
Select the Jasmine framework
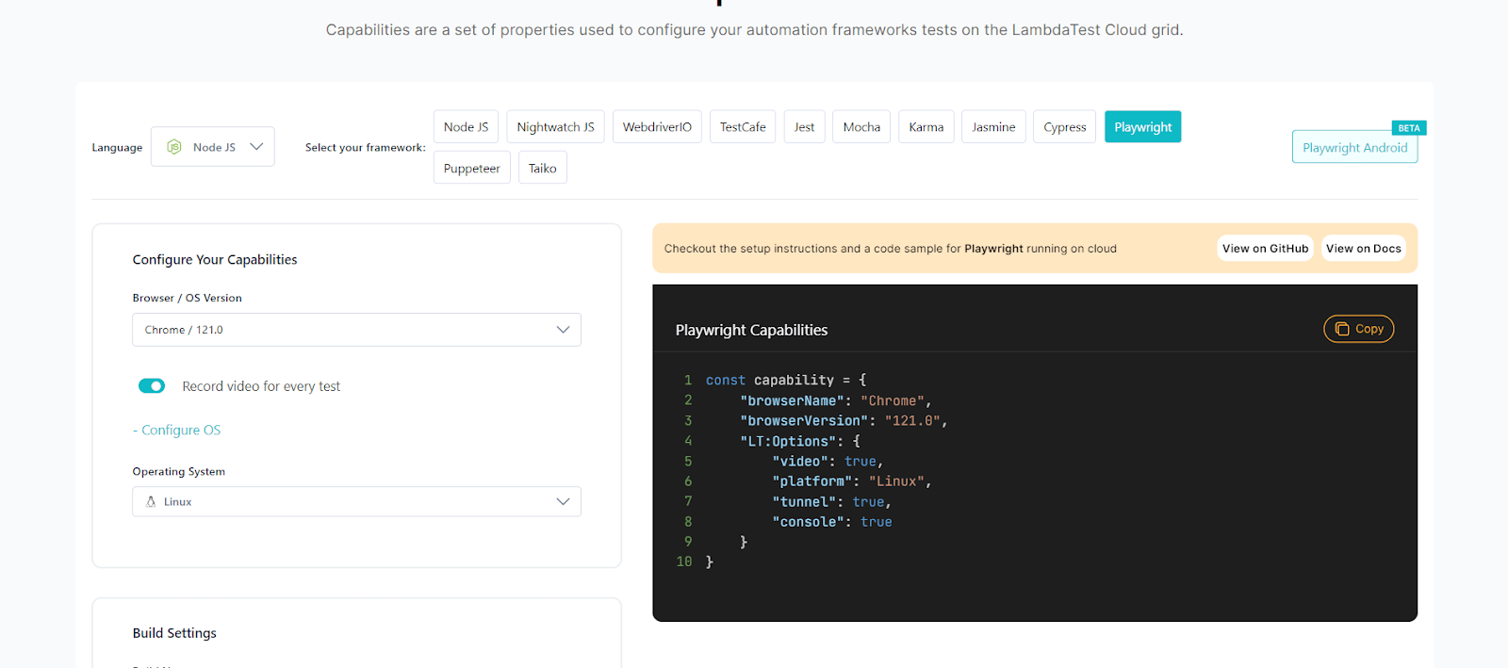point(993,127)
